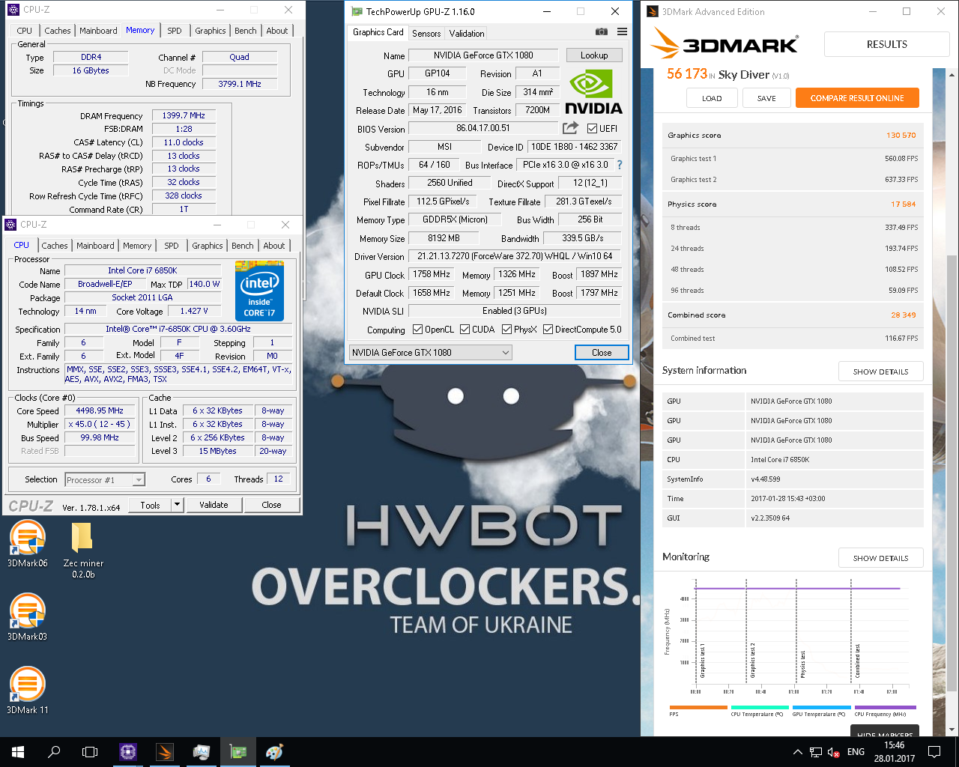This screenshot has height=767, width=959.
Task: Open the Paint app in the taskbar
Action: pyautogui.click(x=275, y=751)
